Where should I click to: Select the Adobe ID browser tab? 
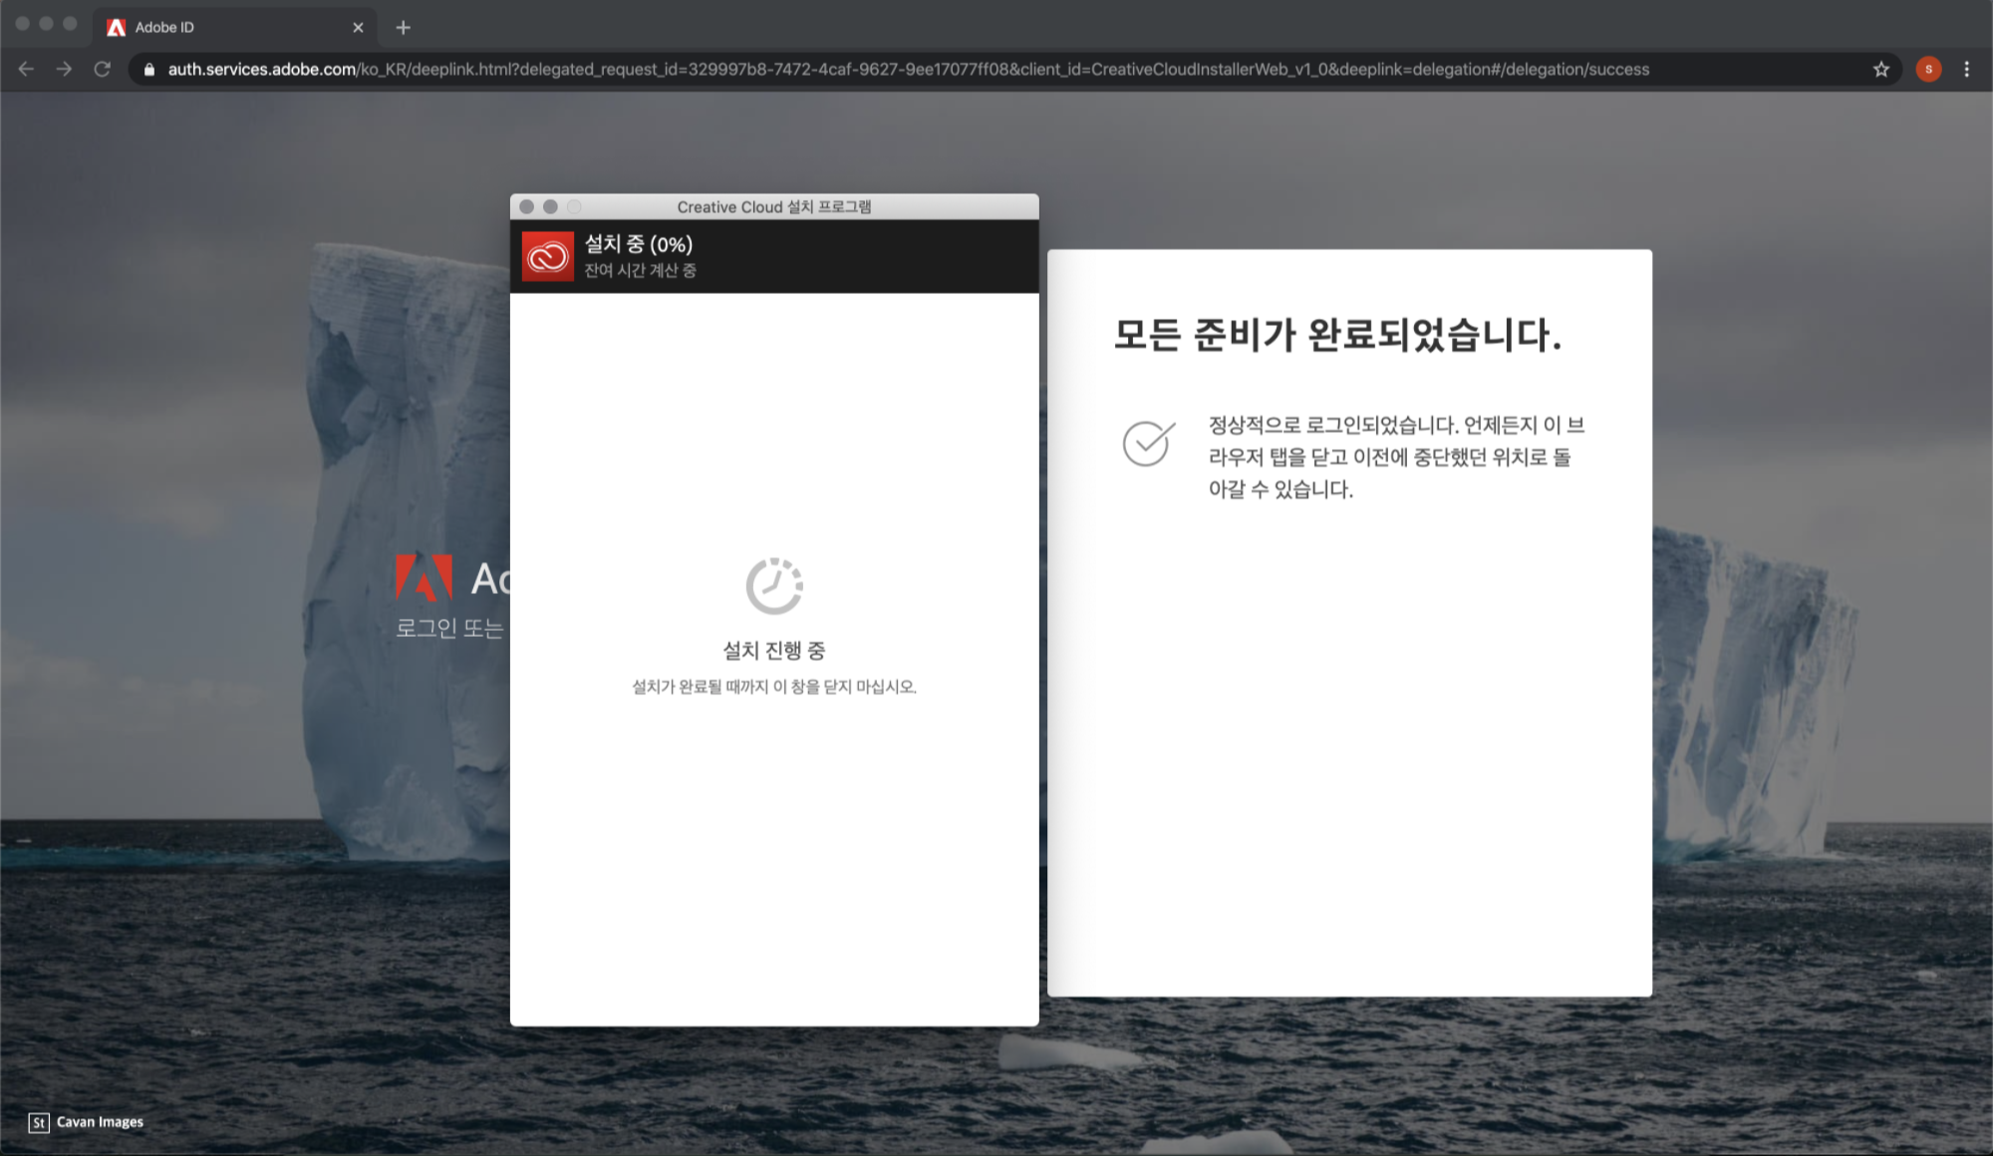click(x=235, y=27)
